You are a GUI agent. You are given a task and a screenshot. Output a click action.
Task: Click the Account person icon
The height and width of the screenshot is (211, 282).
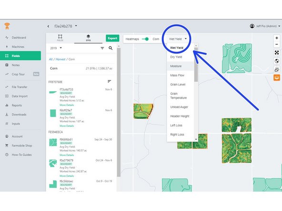coord(7,136)
